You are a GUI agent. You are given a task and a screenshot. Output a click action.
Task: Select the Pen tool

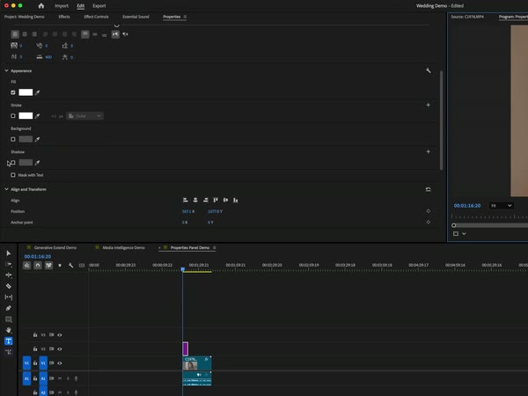[x=9, y=308]
